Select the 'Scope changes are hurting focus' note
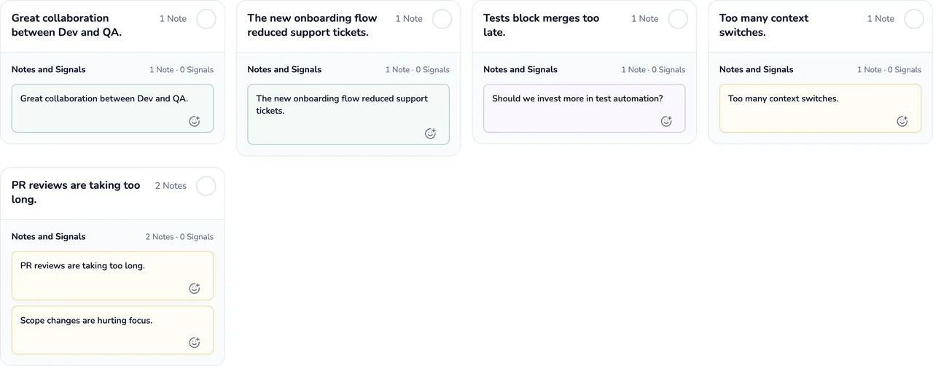Image resolution: width=933 pixels, height=366 pixels. 112,330
